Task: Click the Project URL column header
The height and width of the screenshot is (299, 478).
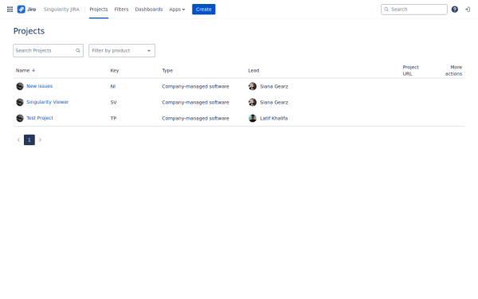Action: (x=410, y=70)
